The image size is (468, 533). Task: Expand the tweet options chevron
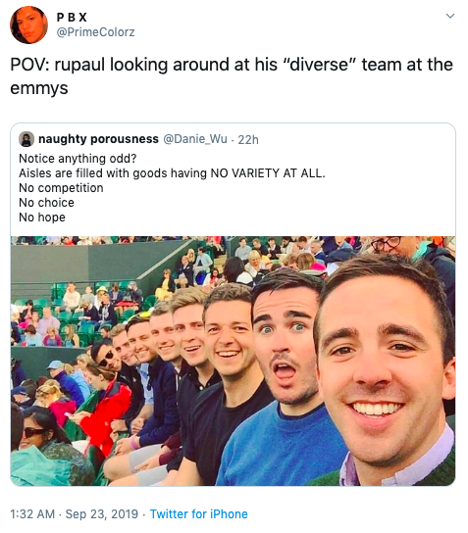click(x=450, y=16)
